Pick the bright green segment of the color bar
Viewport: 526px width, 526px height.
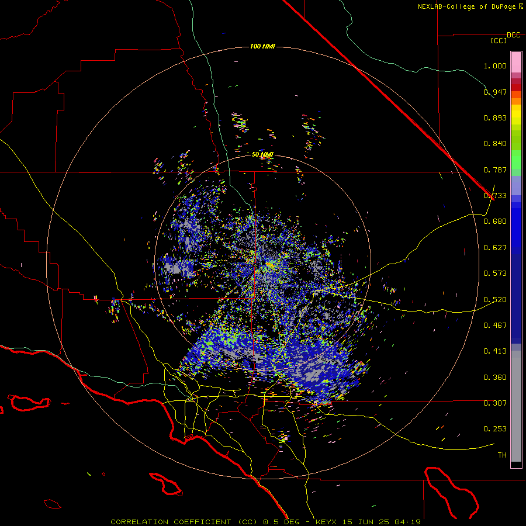(x=516, y=160)
